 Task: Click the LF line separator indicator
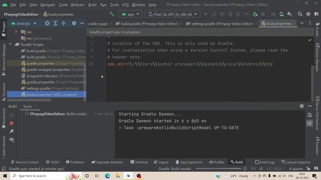point(261,168)
